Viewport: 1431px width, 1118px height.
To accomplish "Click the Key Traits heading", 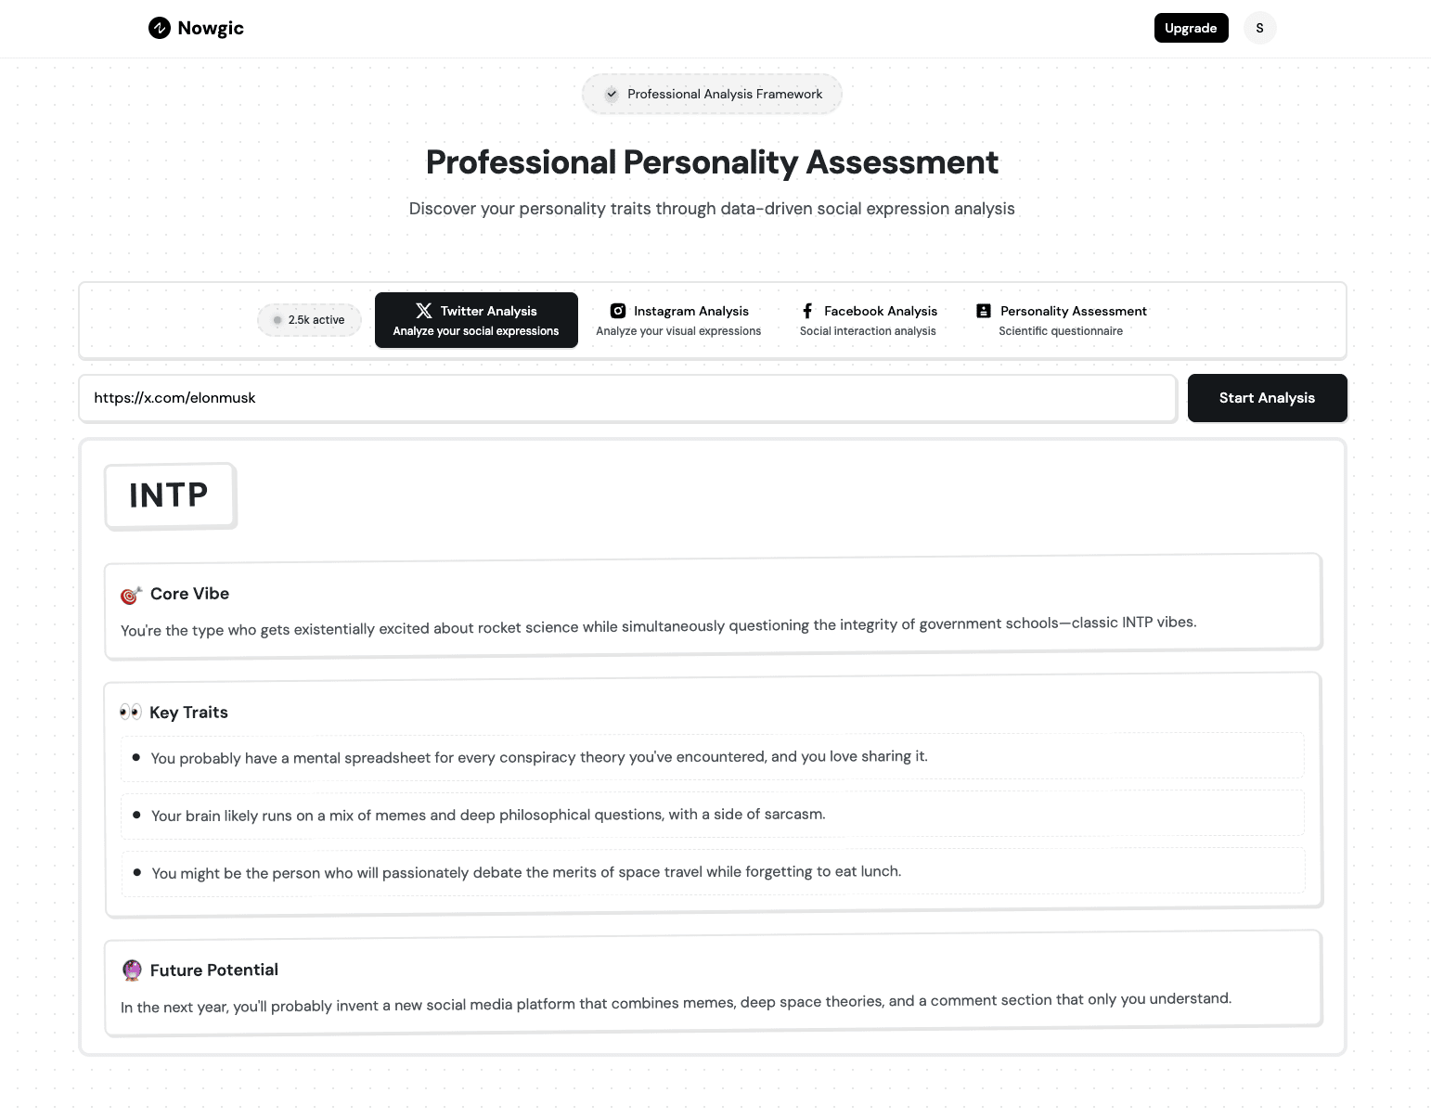I will tap(188, 713).
